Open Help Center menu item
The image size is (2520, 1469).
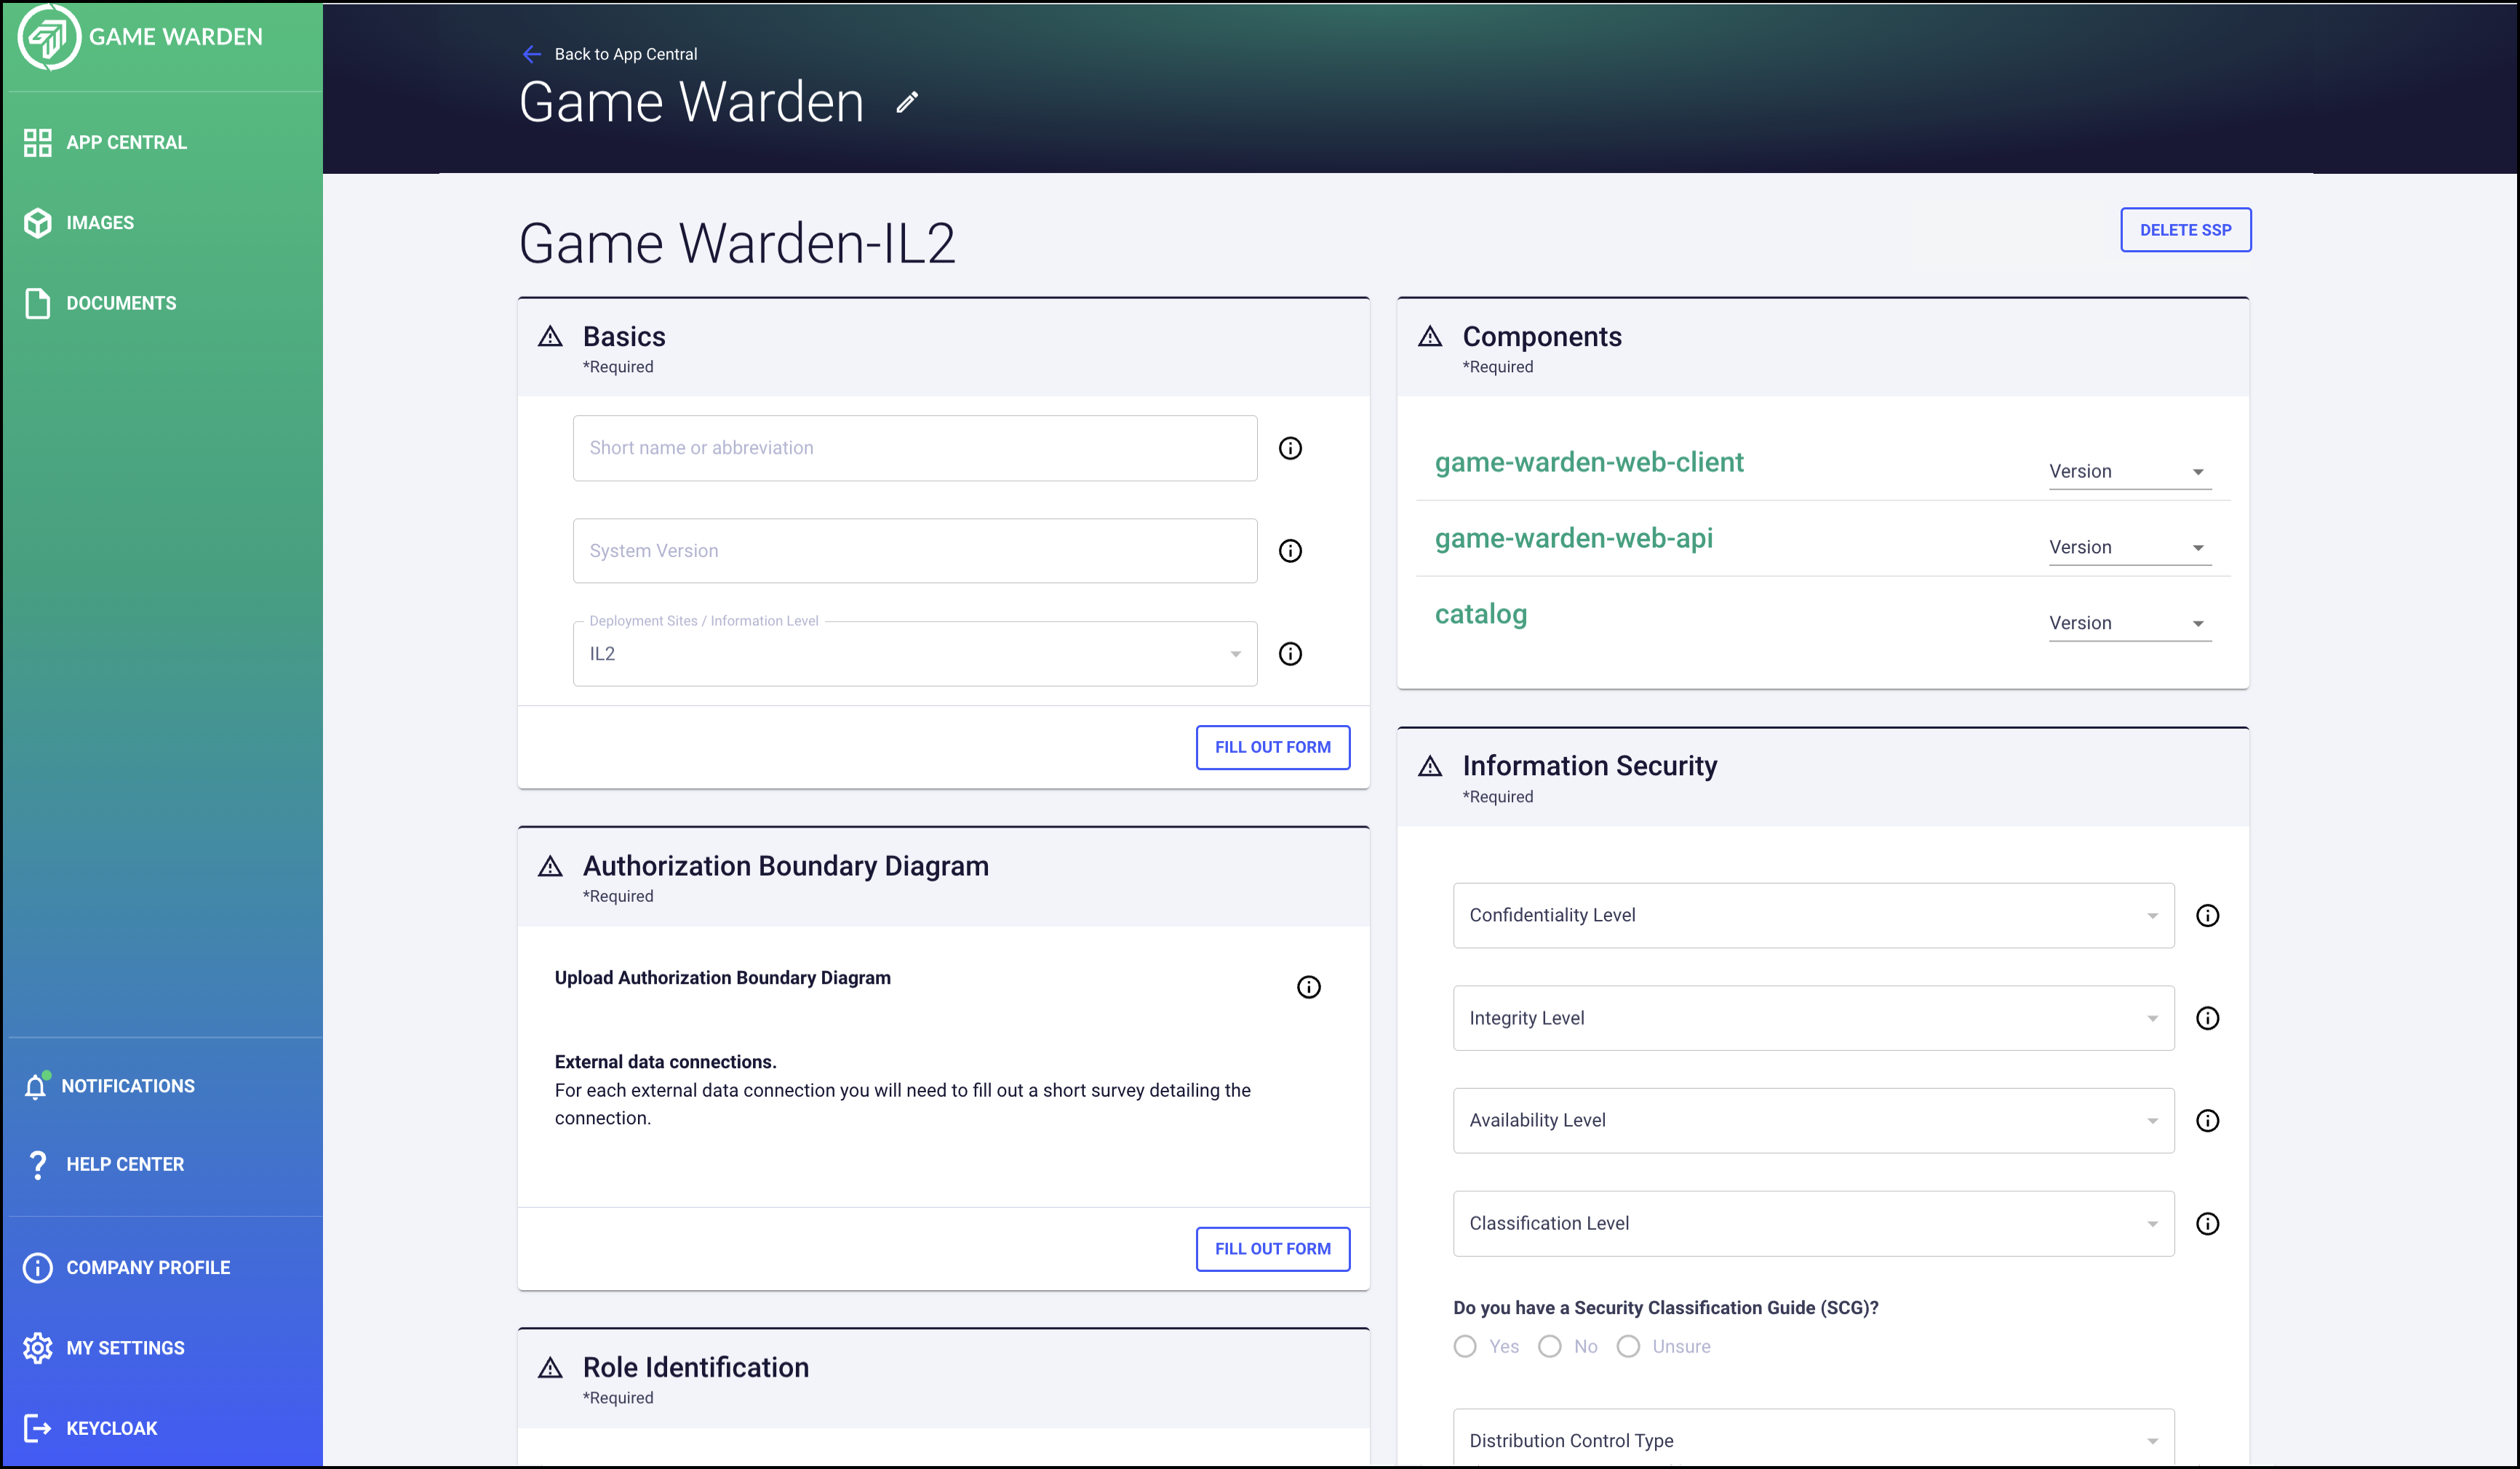pos(125,1164)
